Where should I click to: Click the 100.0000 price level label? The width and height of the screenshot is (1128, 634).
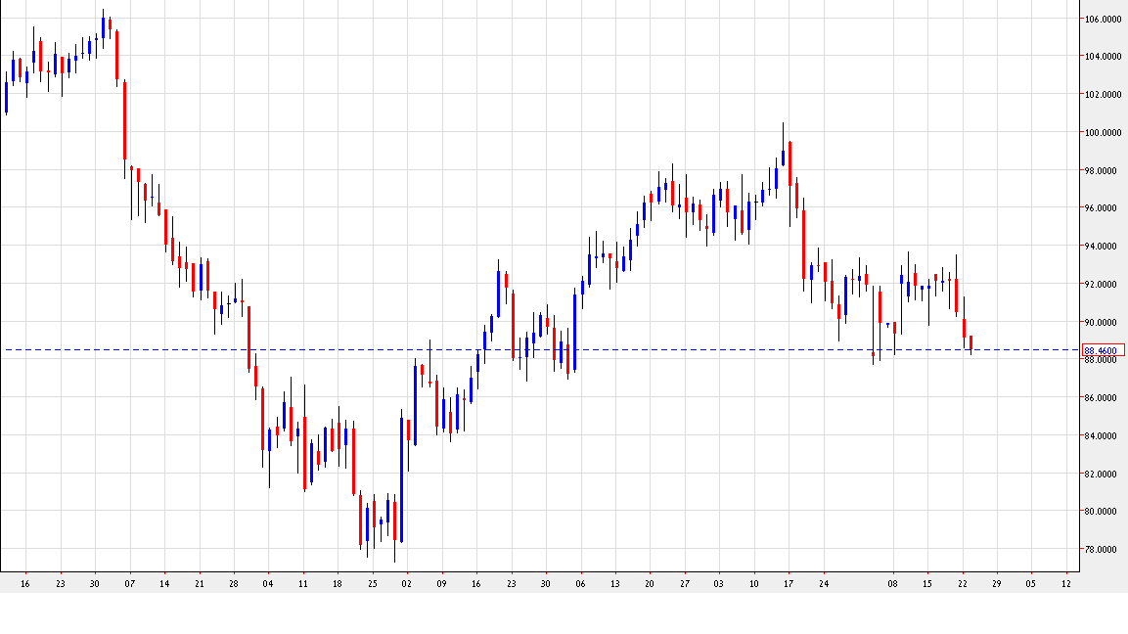1103,132
